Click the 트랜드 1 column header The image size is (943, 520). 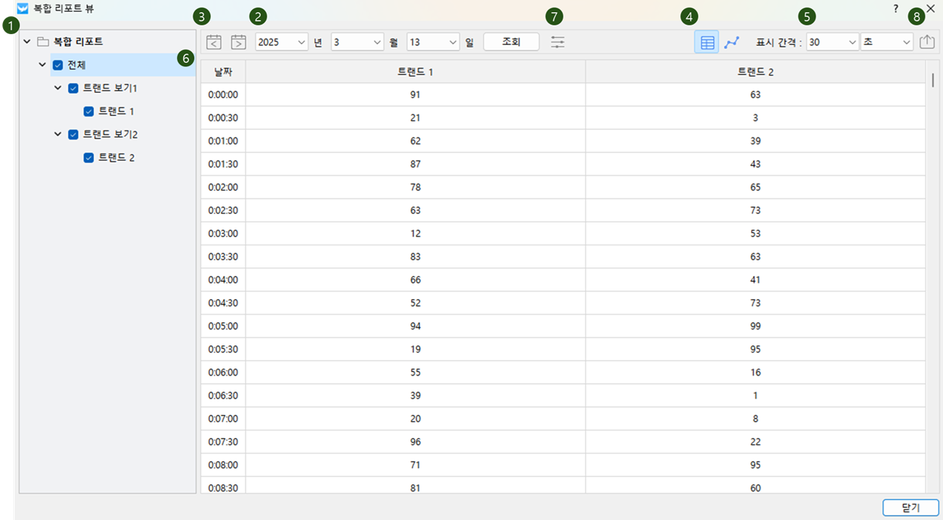click(415, 72)
